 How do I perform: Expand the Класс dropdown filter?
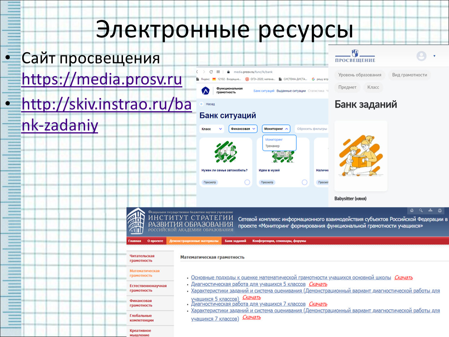pyautogui.click(x=212, y=128)
